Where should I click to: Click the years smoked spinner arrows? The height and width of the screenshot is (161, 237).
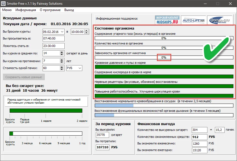(x=62, y=61)
